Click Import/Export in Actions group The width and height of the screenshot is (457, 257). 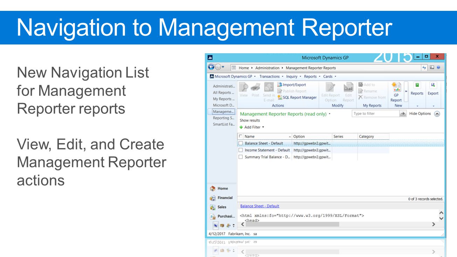tap(292, 85)
